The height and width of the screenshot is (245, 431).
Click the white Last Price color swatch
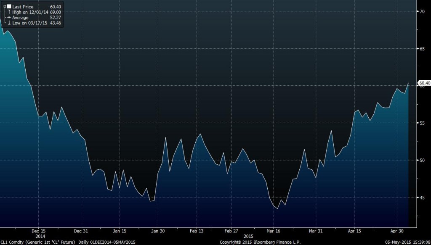[x=8, y=7]
